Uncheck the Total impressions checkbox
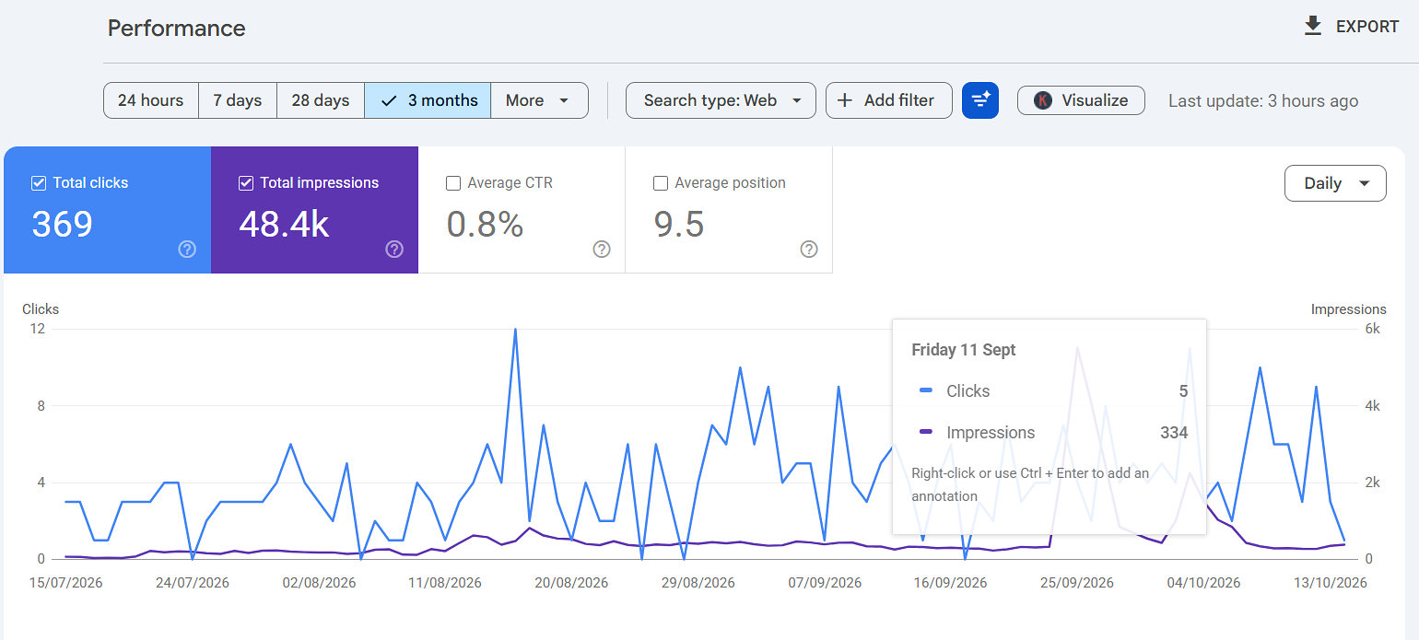The width and height of the screenshot is (1419, 640). click(x=246, y=183)
